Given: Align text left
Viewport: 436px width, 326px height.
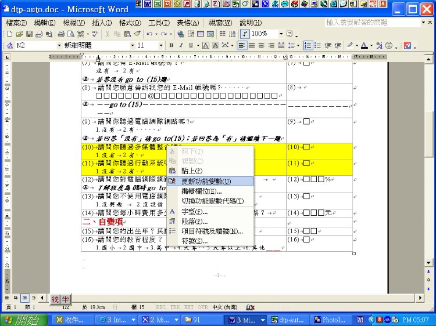Looking at the screenshot, I should coord(242,45).
